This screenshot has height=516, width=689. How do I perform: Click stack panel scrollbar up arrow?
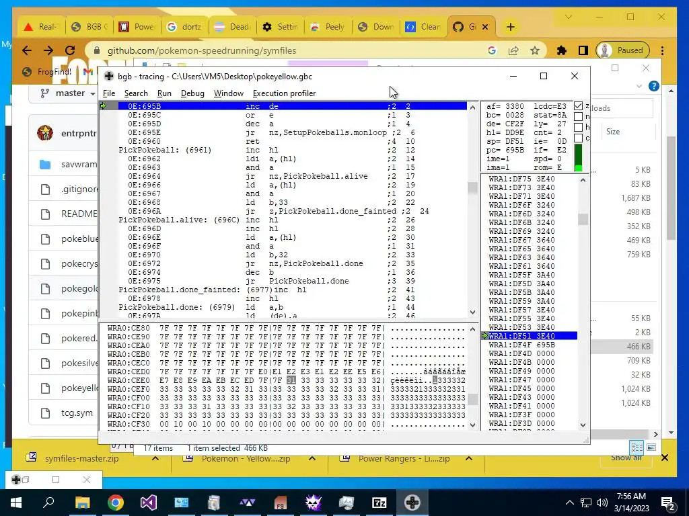coord(583,180)
